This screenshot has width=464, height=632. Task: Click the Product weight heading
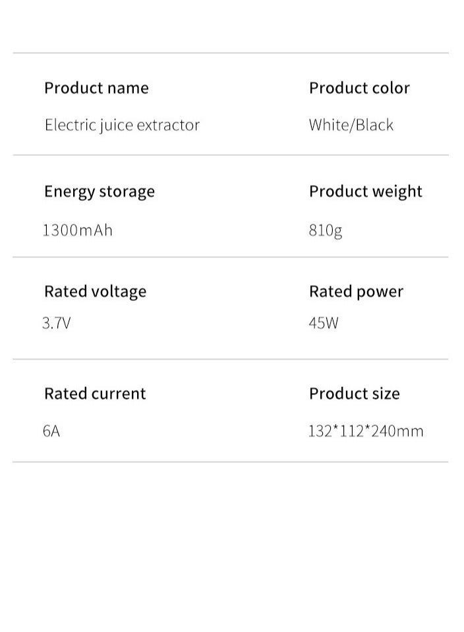coord(366,192)
